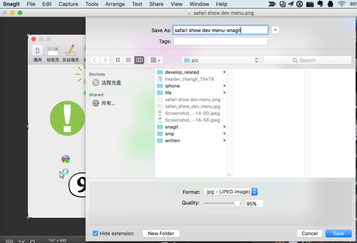Open the Arrange menu
357x243 pixels.
coord(115,4)
